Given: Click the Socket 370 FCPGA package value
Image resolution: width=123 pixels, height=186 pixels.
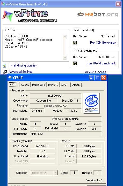Looking at the screenshot, I should pos(55,106).
